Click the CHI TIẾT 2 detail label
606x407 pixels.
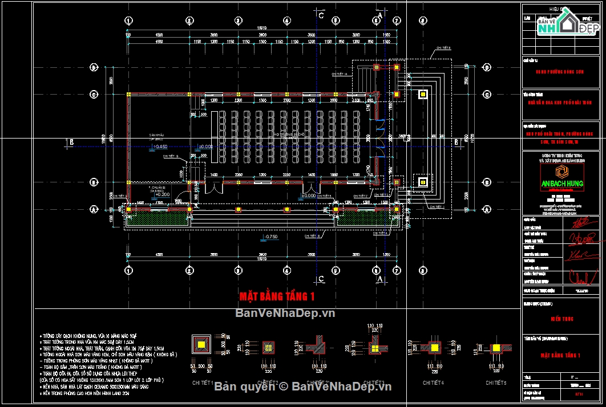(268, 382)
